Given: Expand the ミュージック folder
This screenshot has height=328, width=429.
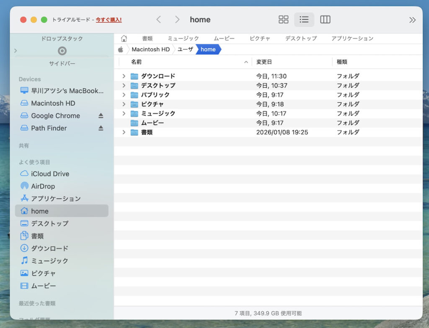Looking at the screenshot, I should (124, 114).
